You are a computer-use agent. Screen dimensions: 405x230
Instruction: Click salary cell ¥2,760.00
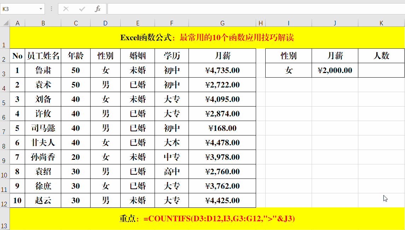tap(222, 171)
